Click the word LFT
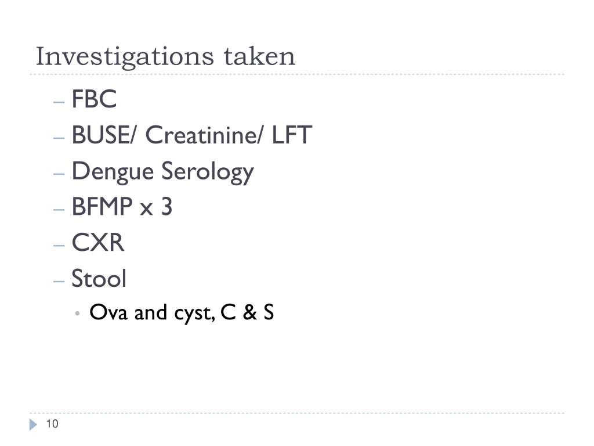Screen dimensions: 594x446 point(292,135)
